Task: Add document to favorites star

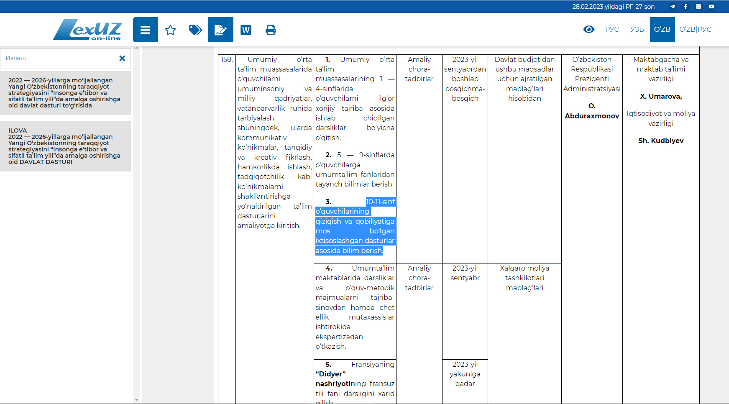Action: (x=171, y=30)
